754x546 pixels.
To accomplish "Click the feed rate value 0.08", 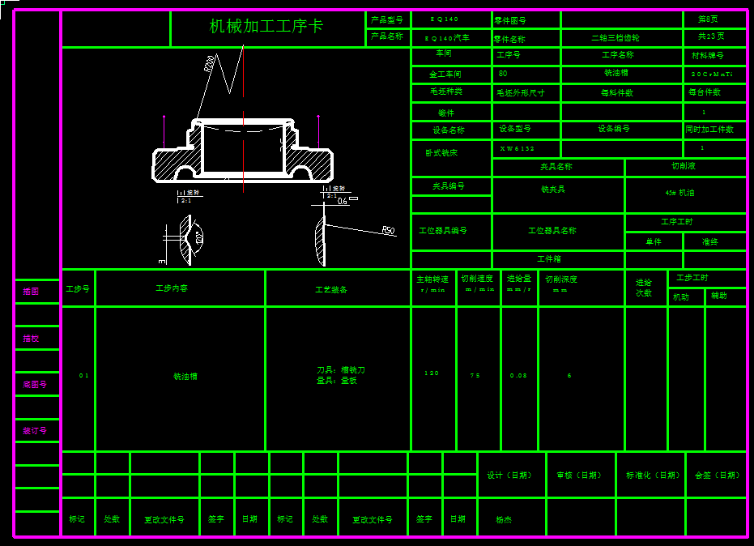I will coord(518,376).
